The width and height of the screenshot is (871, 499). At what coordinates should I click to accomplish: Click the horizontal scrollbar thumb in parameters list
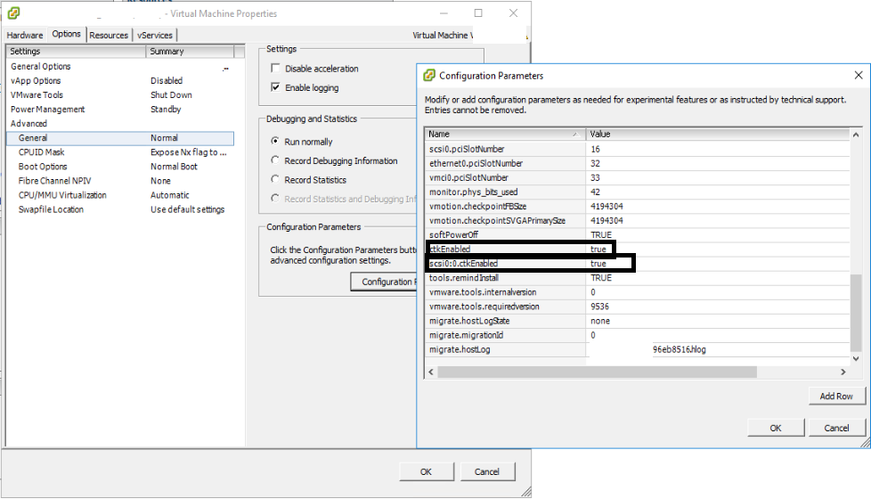[x=598, y=372]
